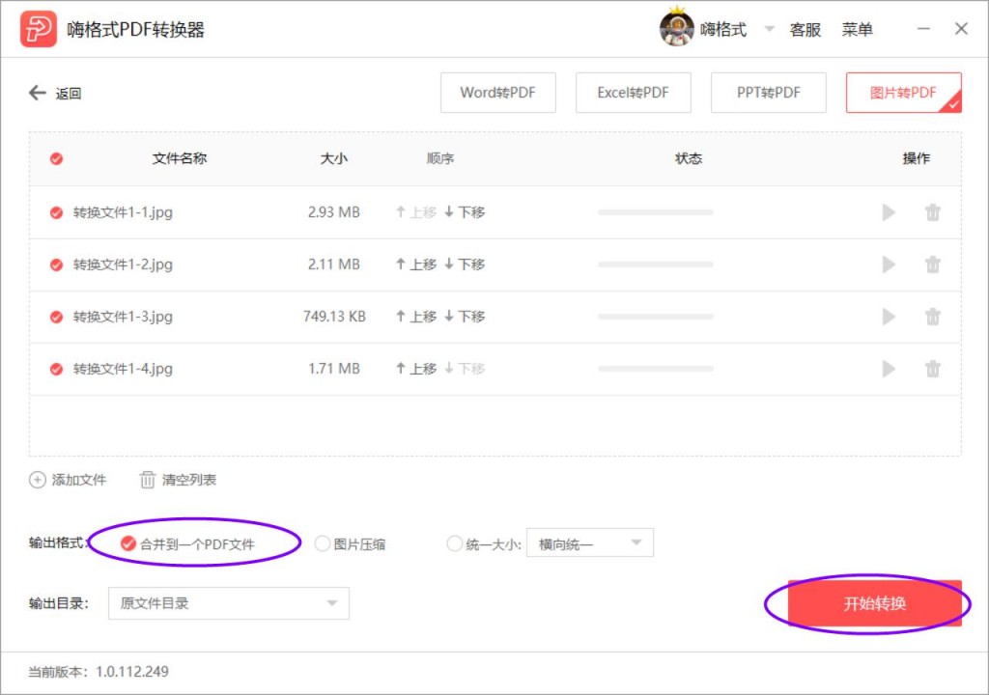The width and height of the screenshot is (989, 695).
Task: Move 转换文件1-2.jpg down with 下移
Action: click(x=465, y=264)
